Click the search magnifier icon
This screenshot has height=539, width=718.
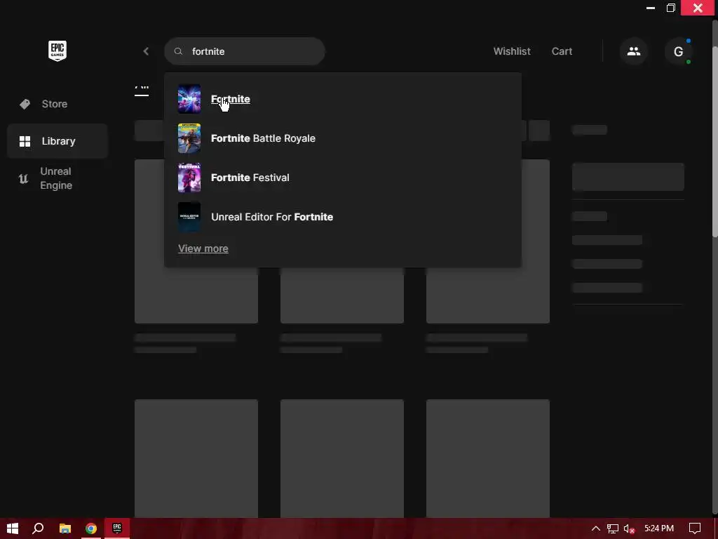pos(179,51)
